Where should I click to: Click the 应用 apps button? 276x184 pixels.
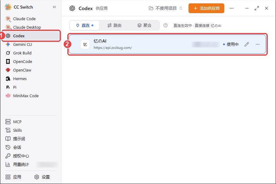(x=13, y=177)
